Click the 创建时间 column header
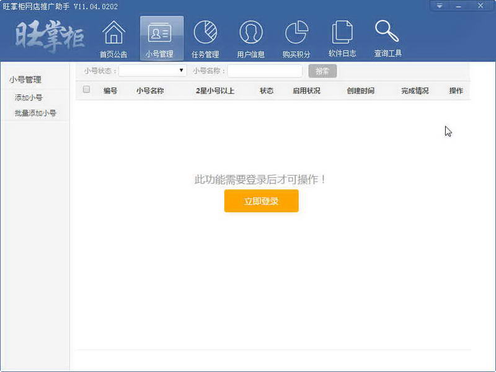The image size is (496, 372). pos(361,91)
